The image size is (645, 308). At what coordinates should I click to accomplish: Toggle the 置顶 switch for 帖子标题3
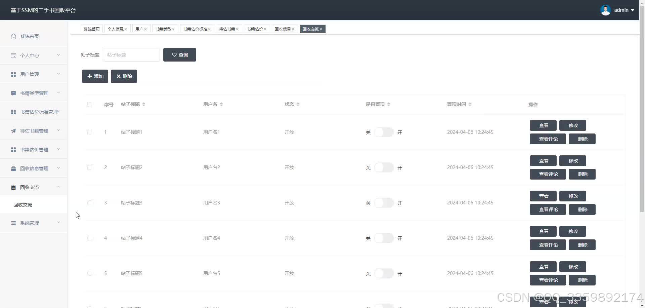[x=384, y=203]
